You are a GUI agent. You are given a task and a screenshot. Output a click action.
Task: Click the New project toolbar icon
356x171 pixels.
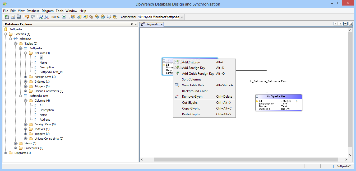coord(7,17)
